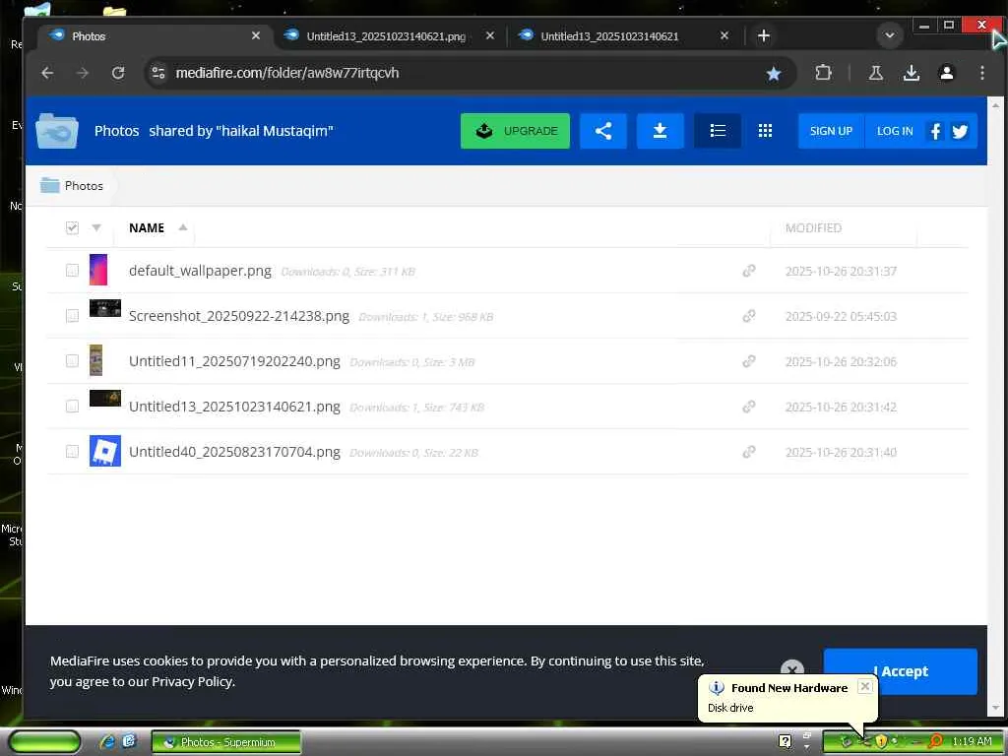Open the tab search dropdown chevron
The height and width of the screenshot is (756, 1008).
click(x=890, y=35)
